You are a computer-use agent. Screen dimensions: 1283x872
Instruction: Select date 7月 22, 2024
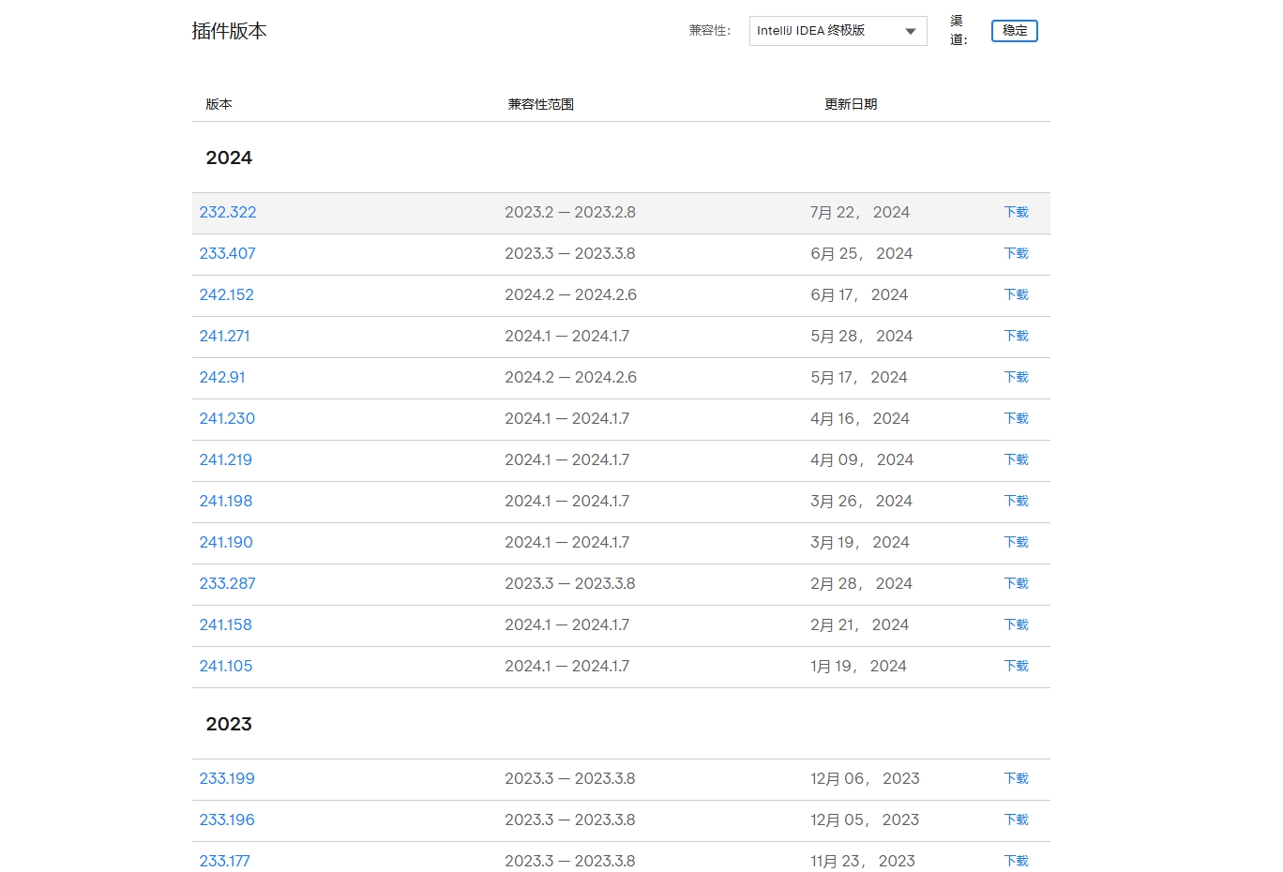[x=860, y=213]
